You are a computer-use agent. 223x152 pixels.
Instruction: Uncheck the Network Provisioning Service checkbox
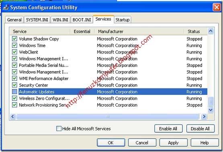[x=14, y=105]
